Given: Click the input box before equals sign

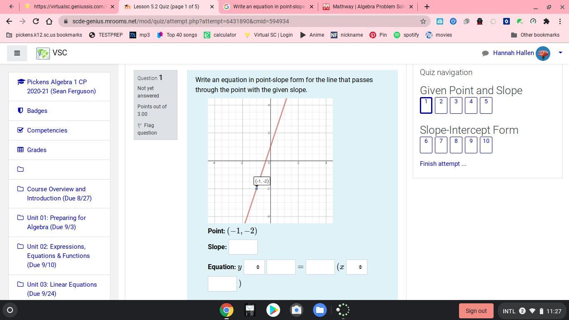Looking at the screenshot, I should 281,267.
